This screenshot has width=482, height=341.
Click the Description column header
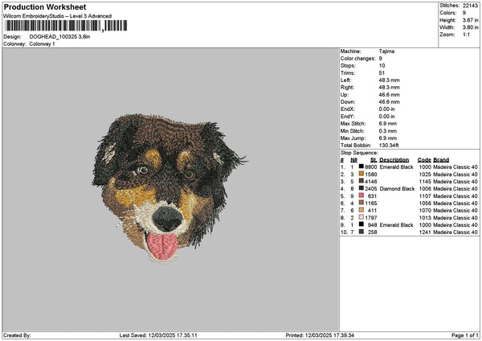coord(394,159)
